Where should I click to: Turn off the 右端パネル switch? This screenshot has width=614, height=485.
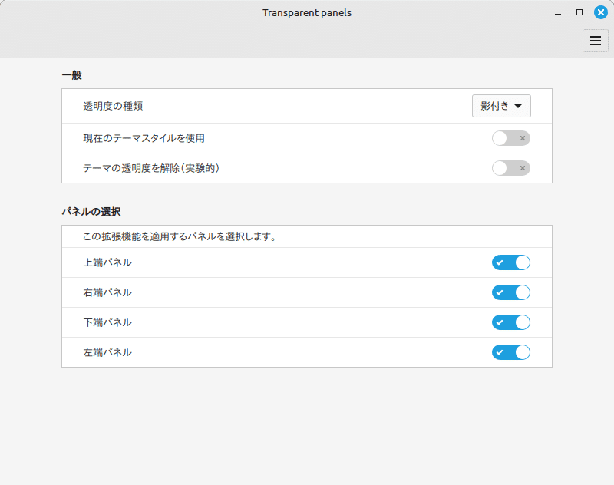[510, 292]
